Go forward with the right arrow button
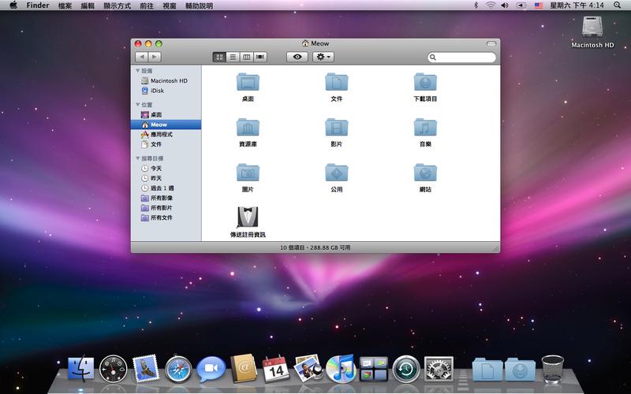This screenshot has width=631, height=394. pos(155,57)
